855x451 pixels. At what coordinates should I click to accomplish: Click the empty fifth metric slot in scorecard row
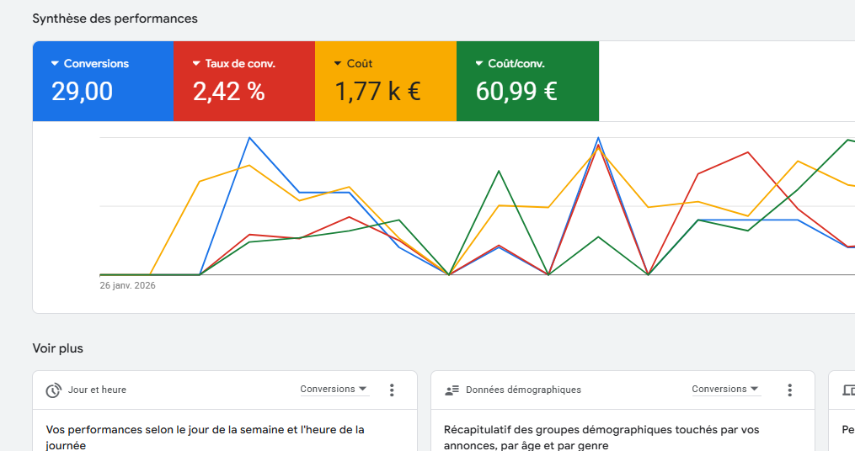727,81
